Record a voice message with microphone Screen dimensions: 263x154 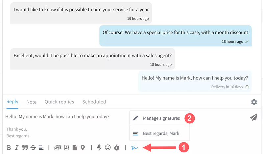point(99,148)
